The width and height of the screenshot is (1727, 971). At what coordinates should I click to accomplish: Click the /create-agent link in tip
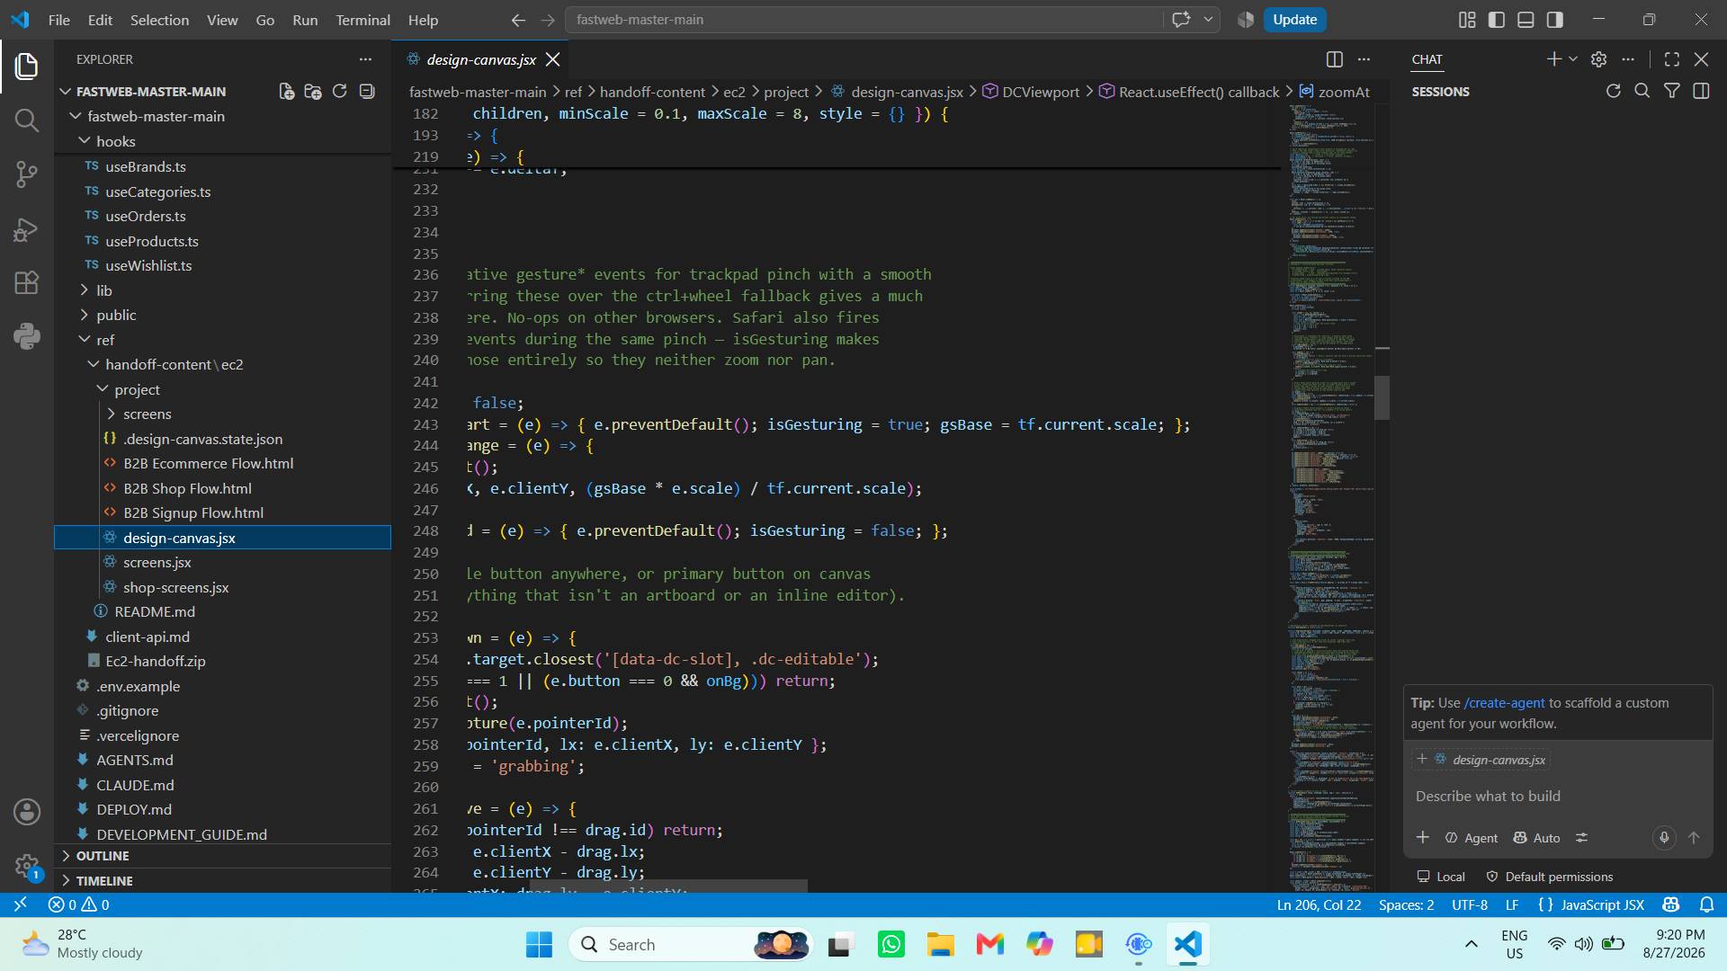[1504, 703]
